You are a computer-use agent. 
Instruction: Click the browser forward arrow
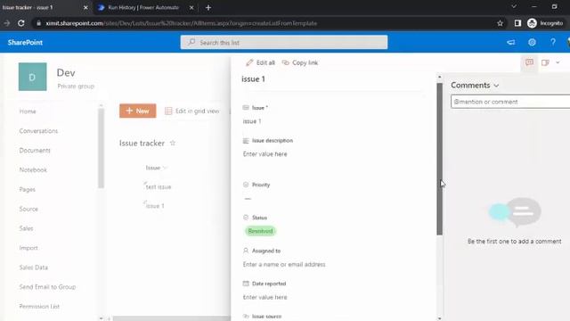(6, 23)
